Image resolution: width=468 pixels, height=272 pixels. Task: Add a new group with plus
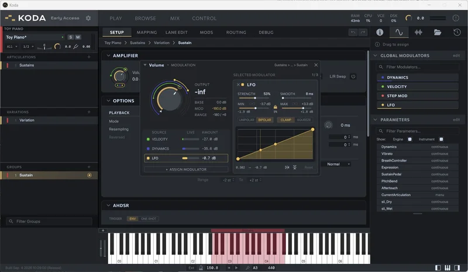click(x=89, y=167)
